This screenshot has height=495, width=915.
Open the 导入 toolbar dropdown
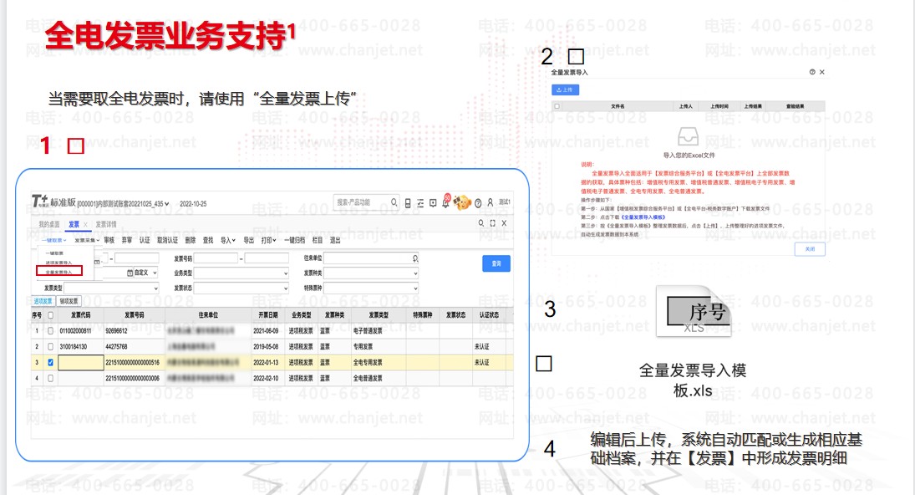[x=227, y=241]
